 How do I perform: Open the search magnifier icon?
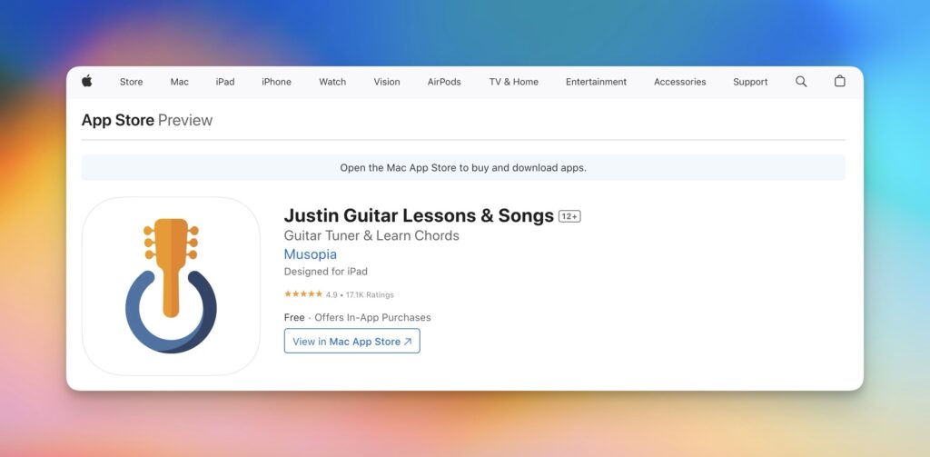coord(801,82)
